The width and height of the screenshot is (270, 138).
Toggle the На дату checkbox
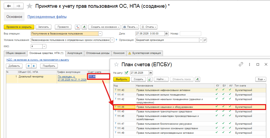click(x=127, y=73)
